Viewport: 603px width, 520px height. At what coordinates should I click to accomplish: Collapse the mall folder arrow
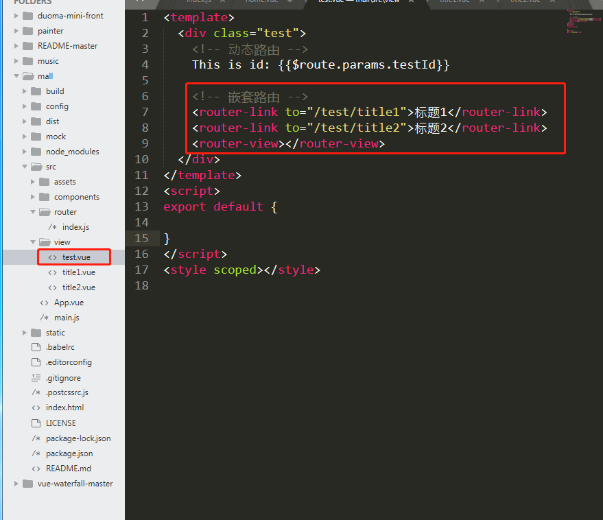(x=16, y=76)
